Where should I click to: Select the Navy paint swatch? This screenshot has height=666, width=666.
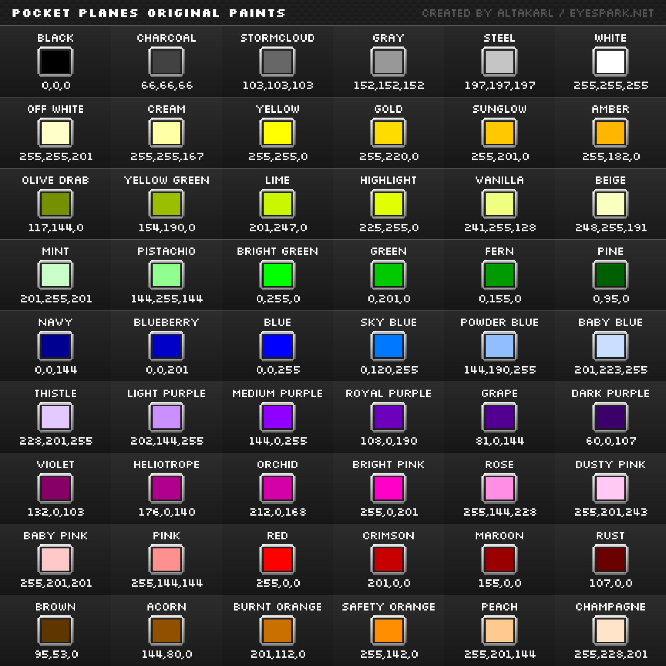coord(55,347)
